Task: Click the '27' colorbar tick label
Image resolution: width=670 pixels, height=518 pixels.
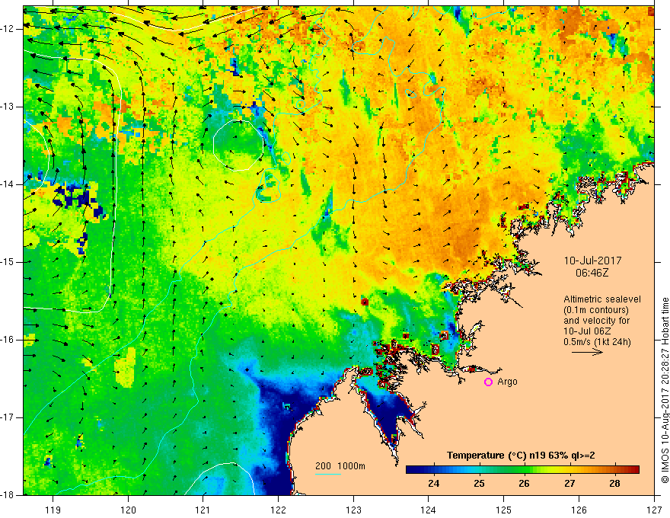Action: coord(569,484)
